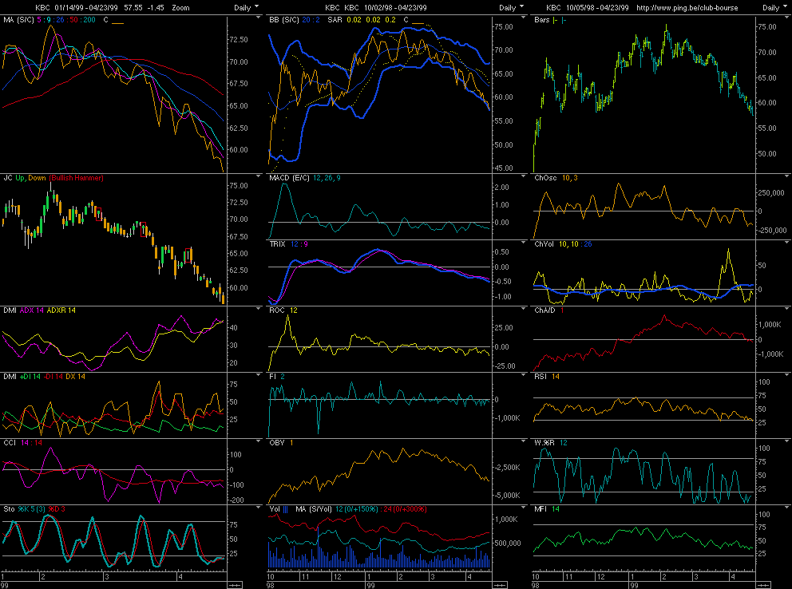Click the scroll button below left column

(235, 585)
